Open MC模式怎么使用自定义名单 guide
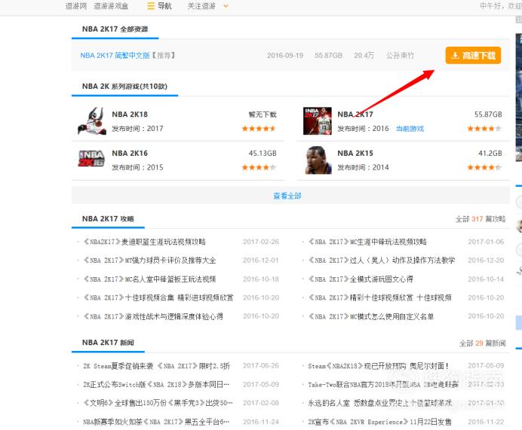 point(371,316)
